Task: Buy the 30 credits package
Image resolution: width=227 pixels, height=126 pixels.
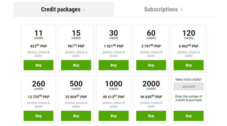Action: coord(113,65)
